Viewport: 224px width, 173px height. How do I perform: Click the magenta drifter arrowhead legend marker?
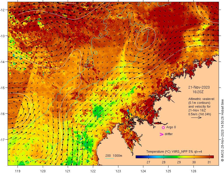click(161, 134)
